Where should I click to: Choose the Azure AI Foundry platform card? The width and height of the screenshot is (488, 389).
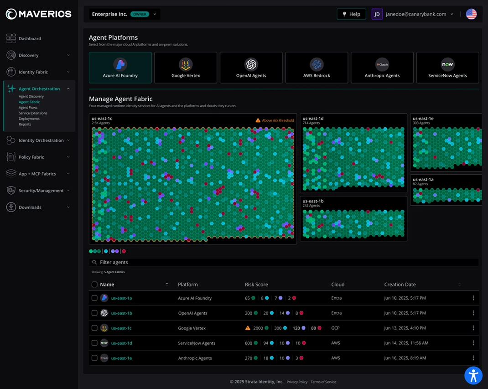click(x=120, y=67)
